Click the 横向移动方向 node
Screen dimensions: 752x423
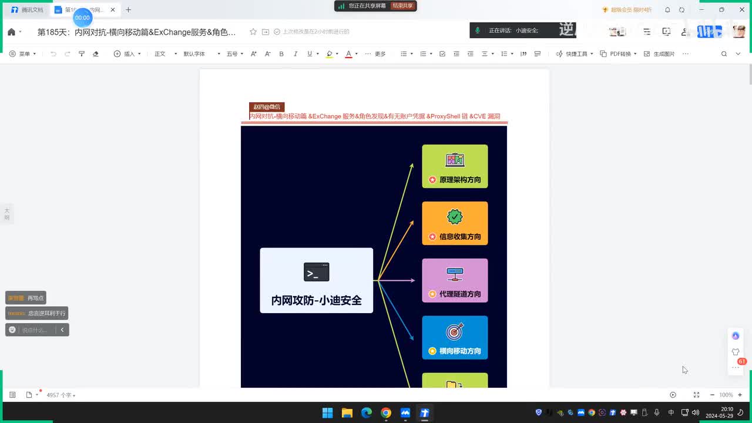(455, 338)
